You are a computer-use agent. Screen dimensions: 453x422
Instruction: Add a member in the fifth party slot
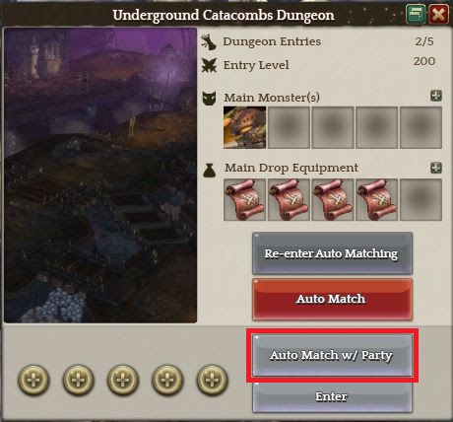[212, 380]
